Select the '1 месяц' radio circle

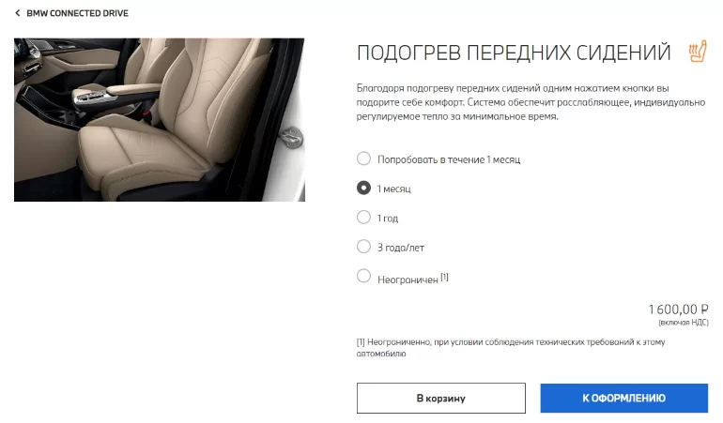click(363, 188)
